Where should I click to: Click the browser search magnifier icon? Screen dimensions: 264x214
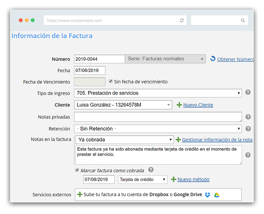243,20
